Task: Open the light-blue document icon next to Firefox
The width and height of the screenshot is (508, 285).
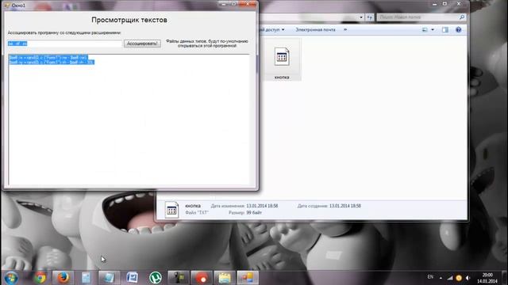Action: coord(86,278)
